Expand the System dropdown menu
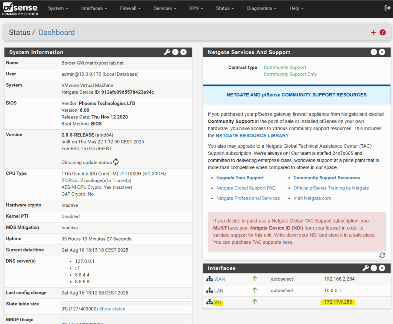This screenshot has height=324, width=393. point(58,8)
